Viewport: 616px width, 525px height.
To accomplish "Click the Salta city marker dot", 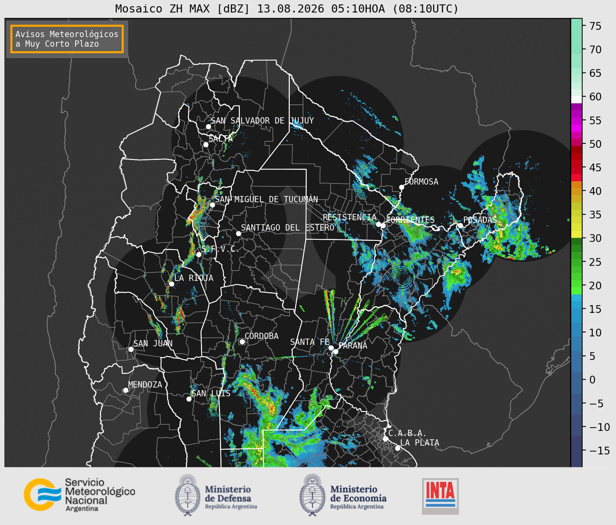I will 206,144.
